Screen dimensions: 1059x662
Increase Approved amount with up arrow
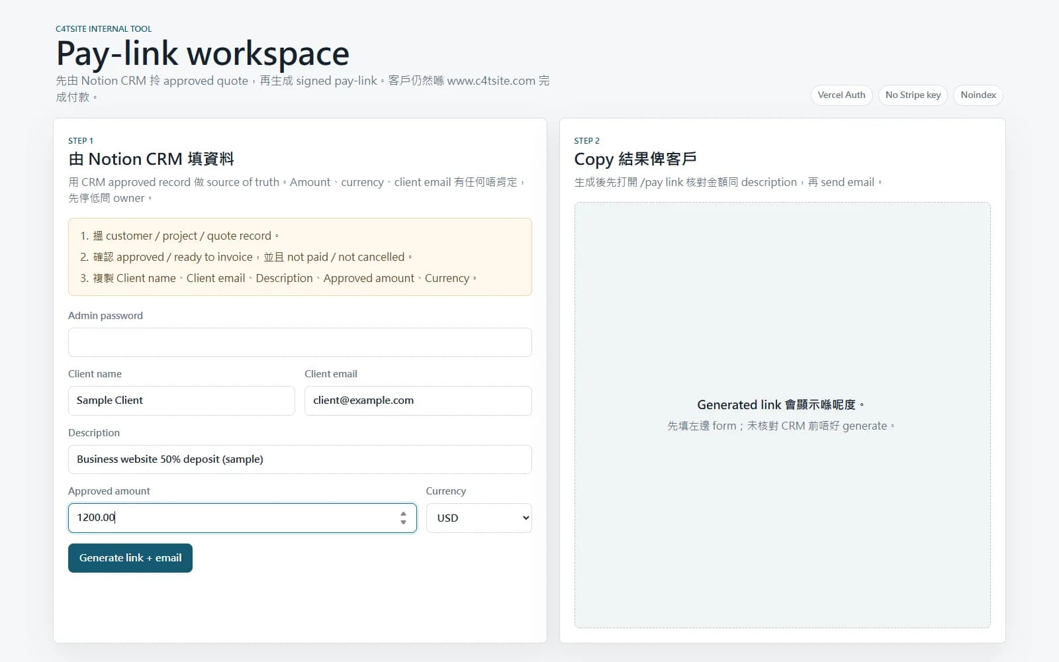pyautogui.click(x=403, y=514)
